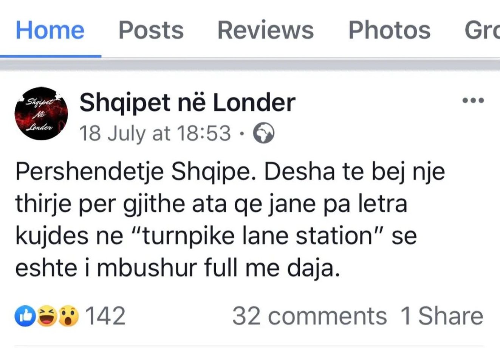Click the blue Like reaction icon
500x348 pixels.
coord(23,316)
